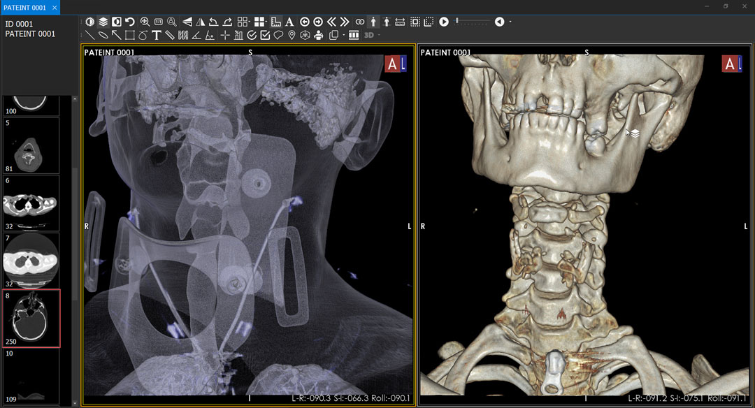Open the copy image dropdown arrow
The height and width of the screenshot is (408, 755).
coord(342,35)
